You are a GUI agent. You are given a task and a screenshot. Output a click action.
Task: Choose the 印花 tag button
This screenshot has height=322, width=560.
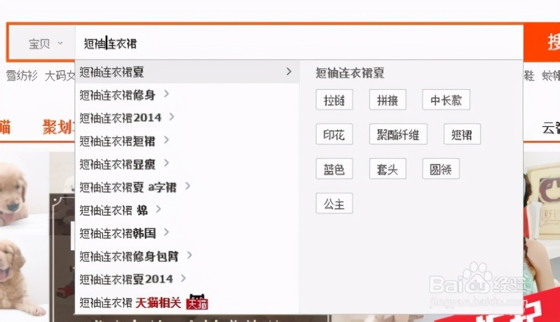click(x=334, y=134)
